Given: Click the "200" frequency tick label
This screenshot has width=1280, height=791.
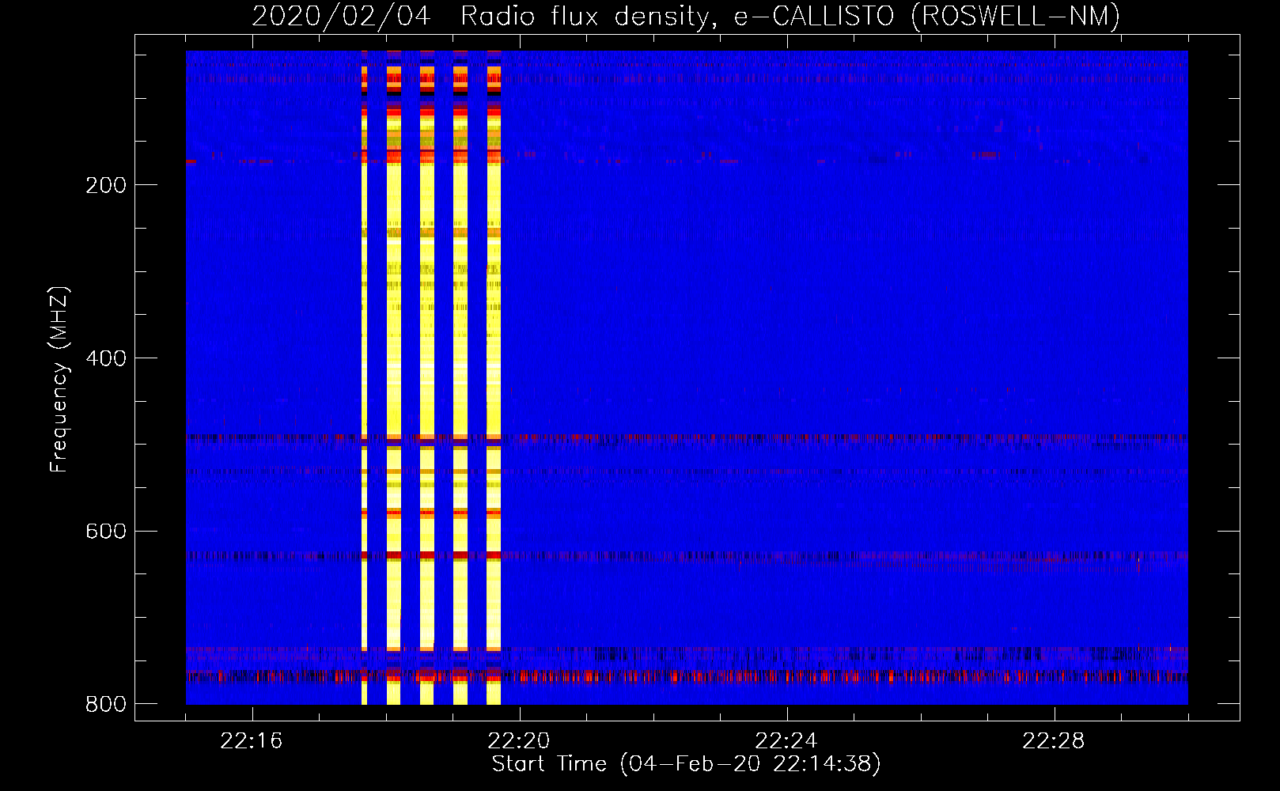Looking at the screenshot, I should (106, 185).
